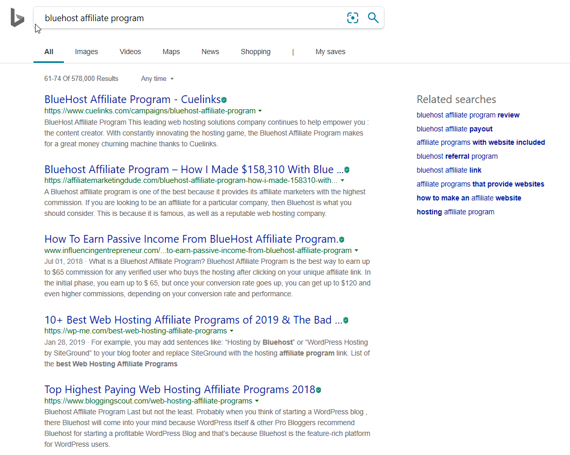The height and width of the screenshot is (455, 570).
Task: Click related search 'bluehost referral program'
Action: tap(457, 156)
